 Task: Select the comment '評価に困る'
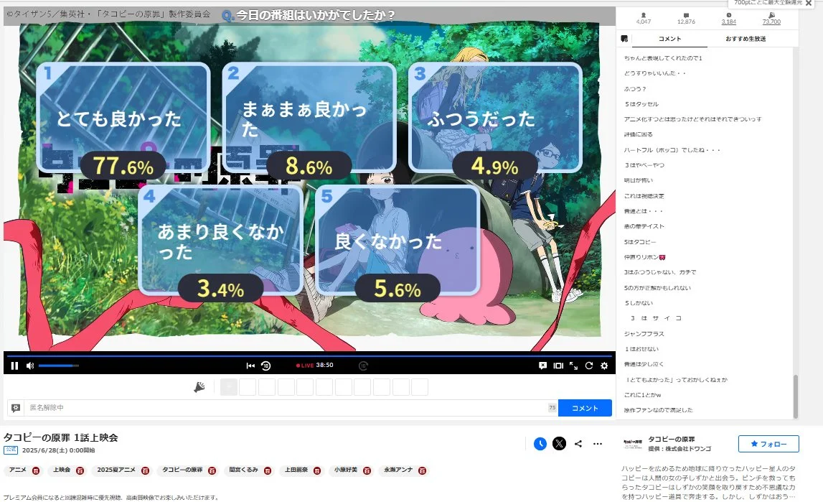tap(639, 134)
